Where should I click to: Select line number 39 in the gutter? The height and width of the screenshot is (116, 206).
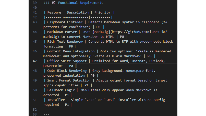pyautogui.click(x=35, y=3)
